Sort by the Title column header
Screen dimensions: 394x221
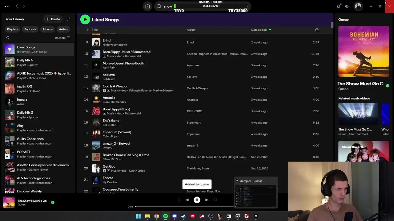(x=95, y=30)
